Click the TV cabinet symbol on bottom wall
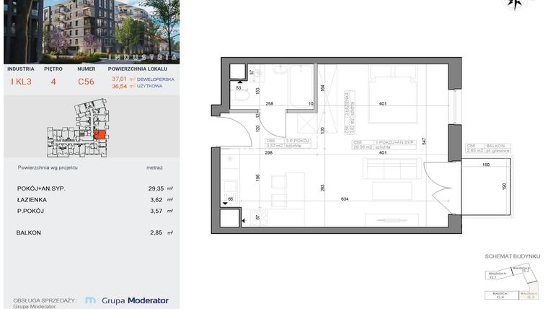 click(x=392, y=220)
